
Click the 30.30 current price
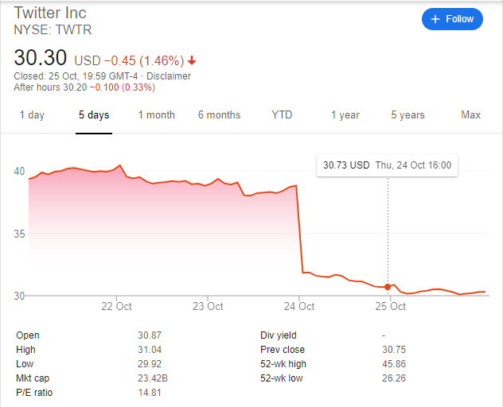click(40, 59)
